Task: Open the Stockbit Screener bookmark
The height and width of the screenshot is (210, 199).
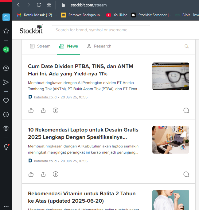Action: pyautogui.click(x=151, y=15)
